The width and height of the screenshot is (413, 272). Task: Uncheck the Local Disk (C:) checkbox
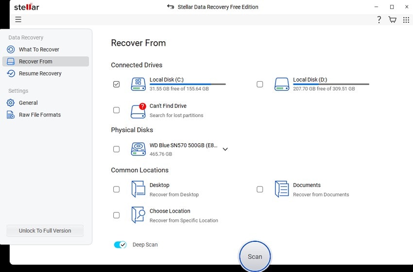pos(116,84)
